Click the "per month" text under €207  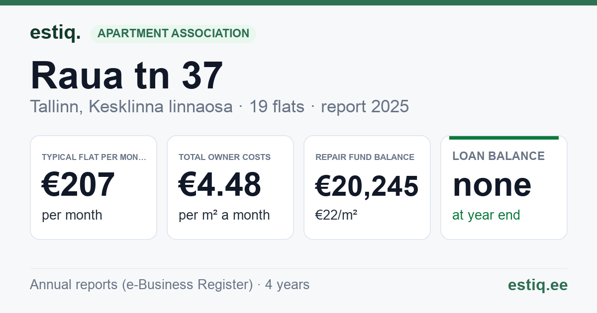[x=72, y=215]
